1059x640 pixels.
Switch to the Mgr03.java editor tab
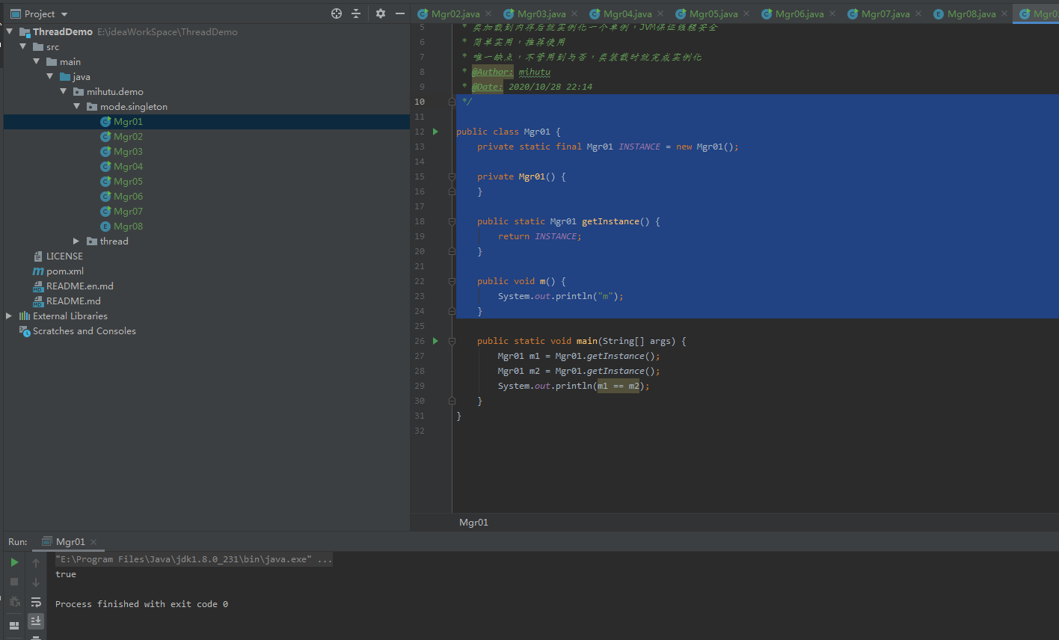[x=541, y=13]
